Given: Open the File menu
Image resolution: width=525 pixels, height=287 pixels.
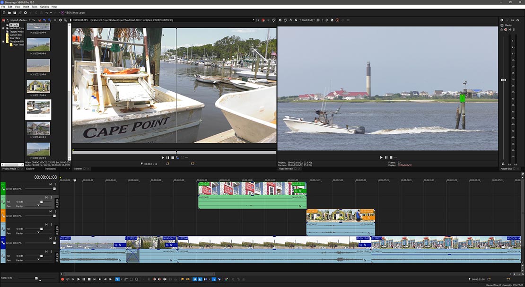Looking at the screenshot, I should [3, 7].
